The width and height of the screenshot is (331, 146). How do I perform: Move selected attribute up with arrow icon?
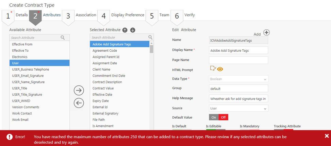[x=125, y=30]
